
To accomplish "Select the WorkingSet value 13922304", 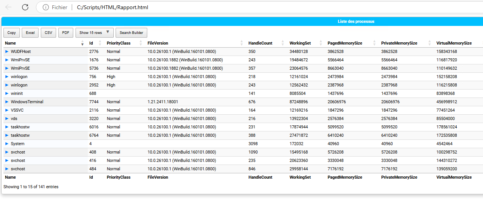I will click(299, 118).
